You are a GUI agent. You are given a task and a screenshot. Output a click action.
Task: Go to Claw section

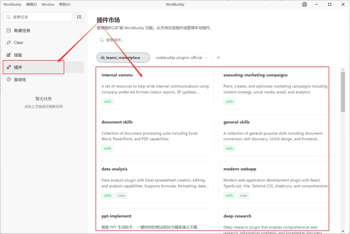pos(44,43)
